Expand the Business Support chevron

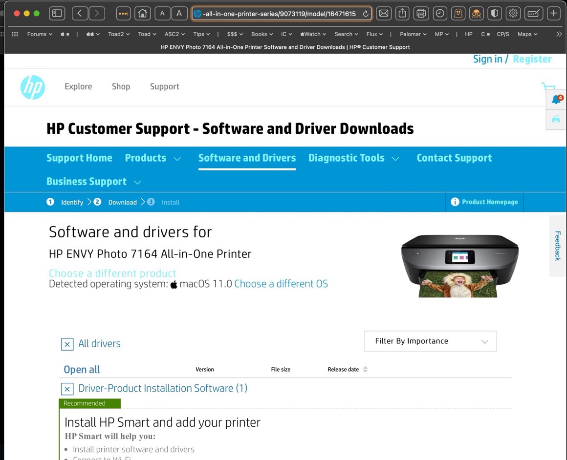point(137,183)
